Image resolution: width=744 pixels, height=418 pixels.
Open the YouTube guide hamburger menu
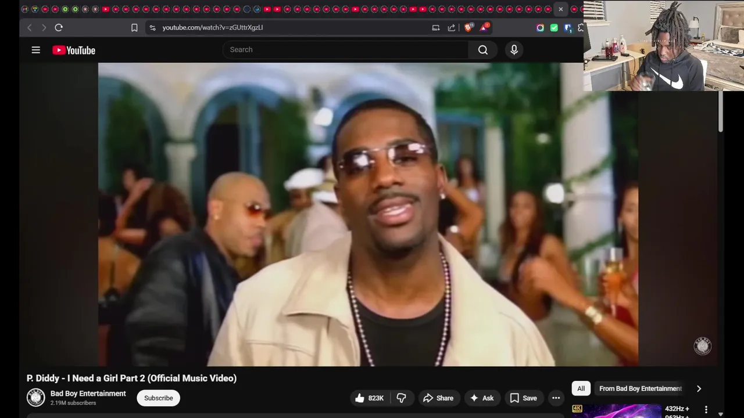(36, 50)
